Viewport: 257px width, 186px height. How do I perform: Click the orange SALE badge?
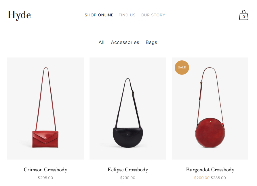click(182, 68)
